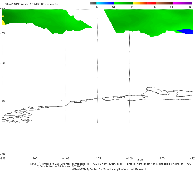Click the color scale label '50'
Viewport: 195px width, 171px height.
[x=156, y=7]
